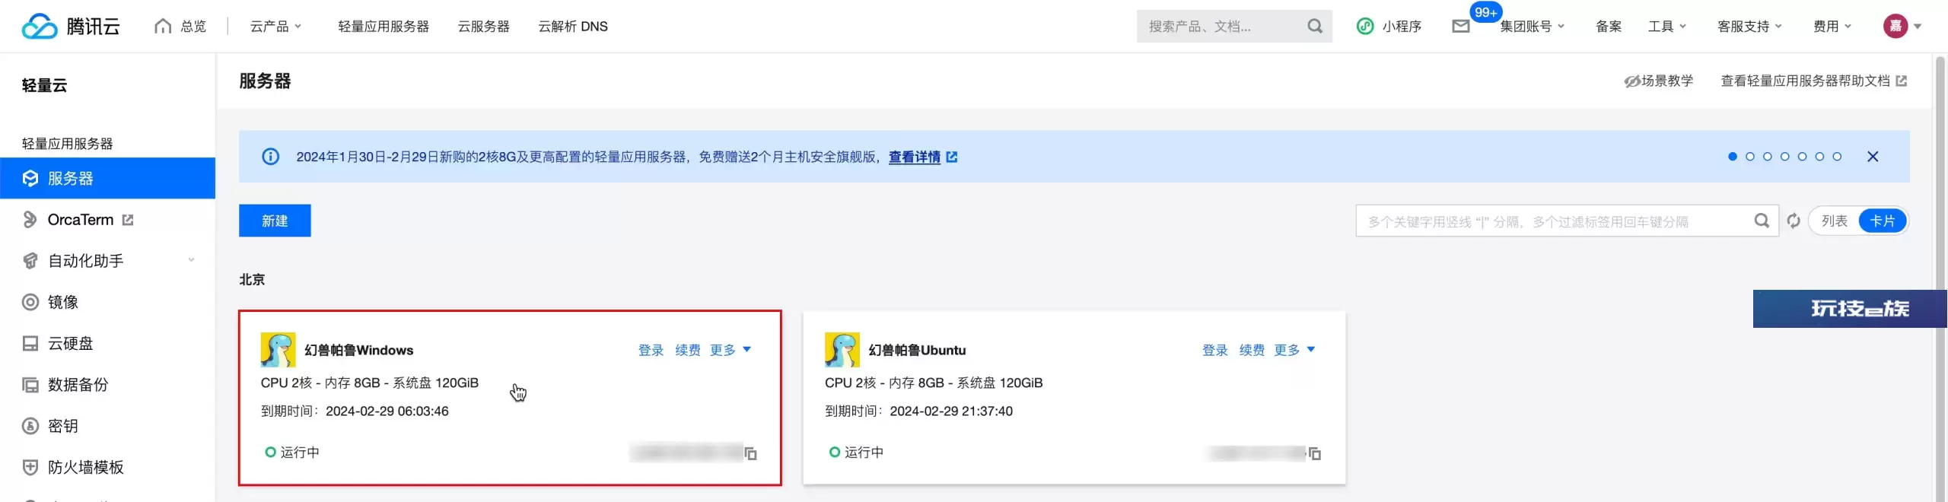1948x502 pixels.
Task: Click the 云硬盘 sidebar icon
Action: point(30,343)
